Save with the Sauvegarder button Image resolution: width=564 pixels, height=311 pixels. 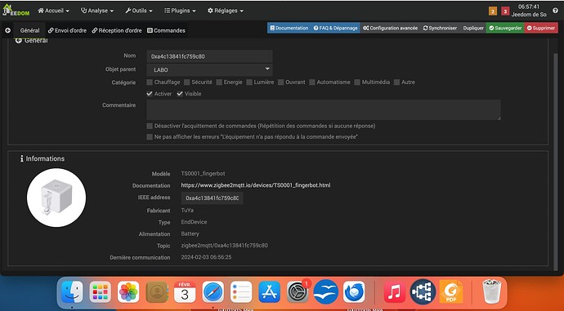coord(505,28)
